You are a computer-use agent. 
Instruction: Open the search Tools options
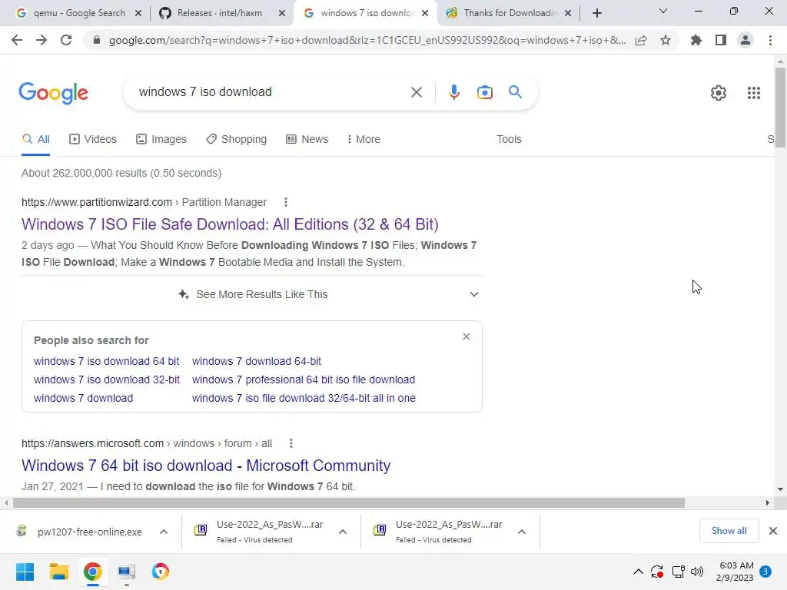pos(509,140)
